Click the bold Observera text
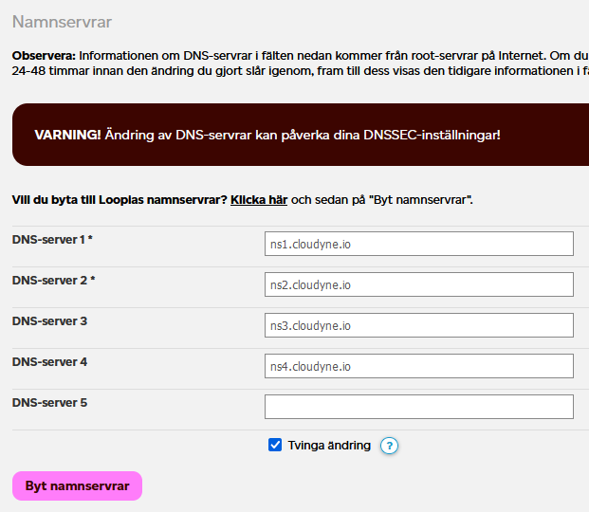This screenshot has height=512, width=589. pyautogui.click(x=43, y=55)
